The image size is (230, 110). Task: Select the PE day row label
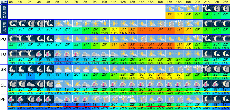[x=3, y=99]
